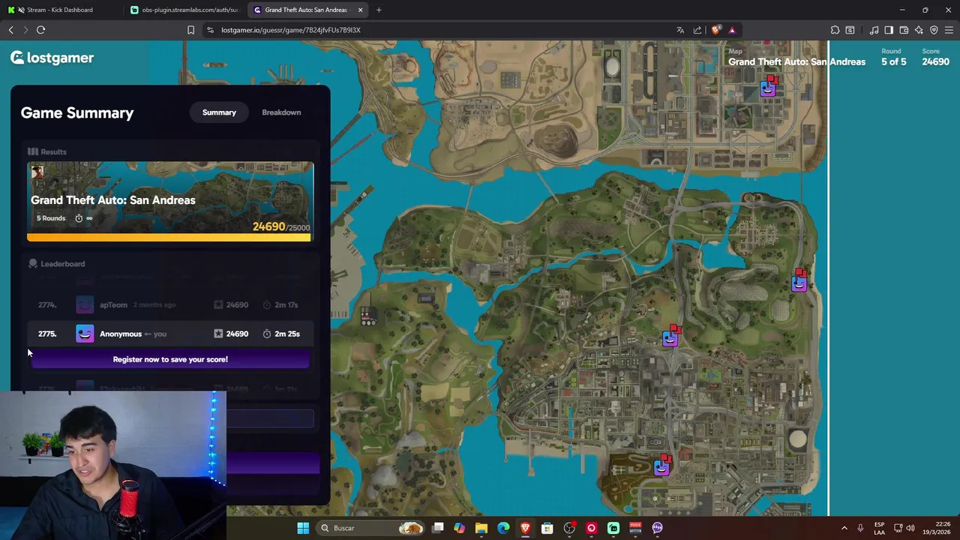Image resolution: width=960 pixels, height=540 pixels.
Task: Open Copilot from taskbar
Action: [460, 528]
